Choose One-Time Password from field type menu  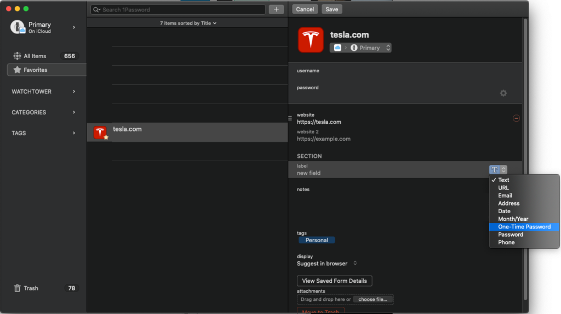[524, 227]
